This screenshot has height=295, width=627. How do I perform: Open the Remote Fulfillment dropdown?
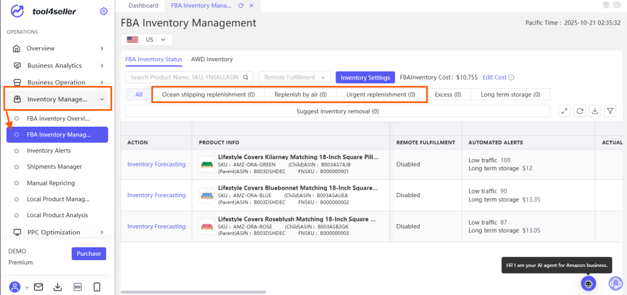(295, 77)
